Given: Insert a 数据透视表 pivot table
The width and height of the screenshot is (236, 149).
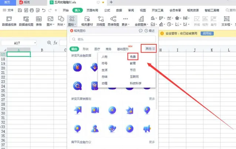Looking at the screenshot, I should 9,21.
